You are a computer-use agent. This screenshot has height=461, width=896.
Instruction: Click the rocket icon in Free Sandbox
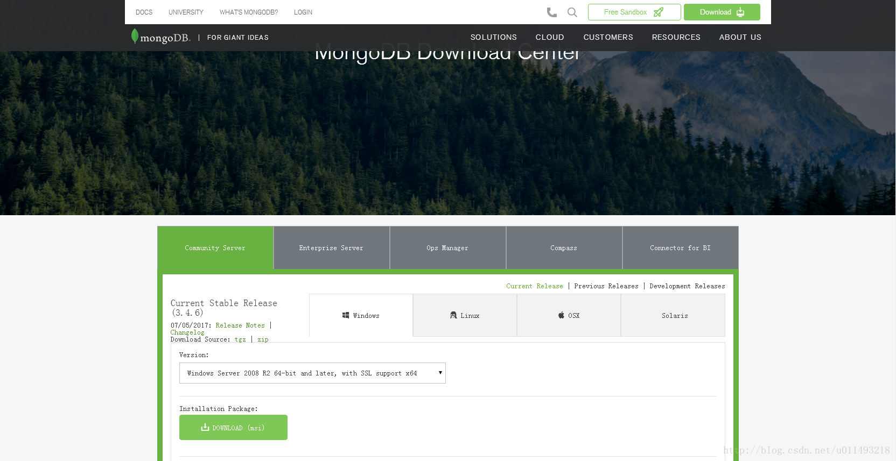pos(659,12)
